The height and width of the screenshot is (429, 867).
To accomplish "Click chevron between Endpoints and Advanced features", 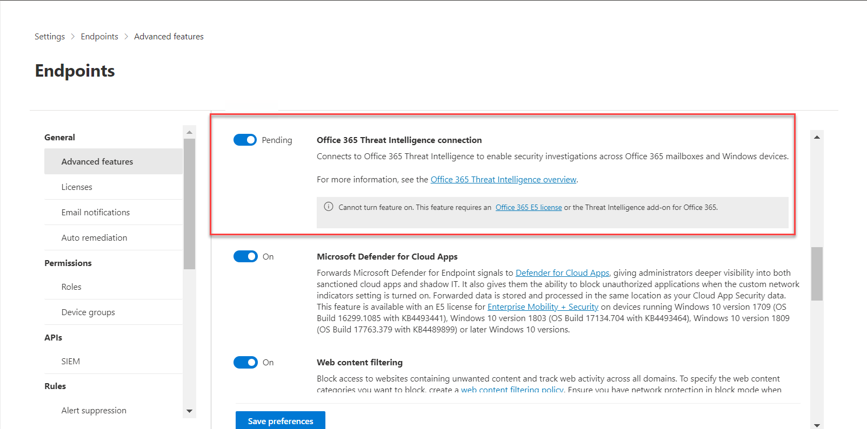I will coord(126,37).
